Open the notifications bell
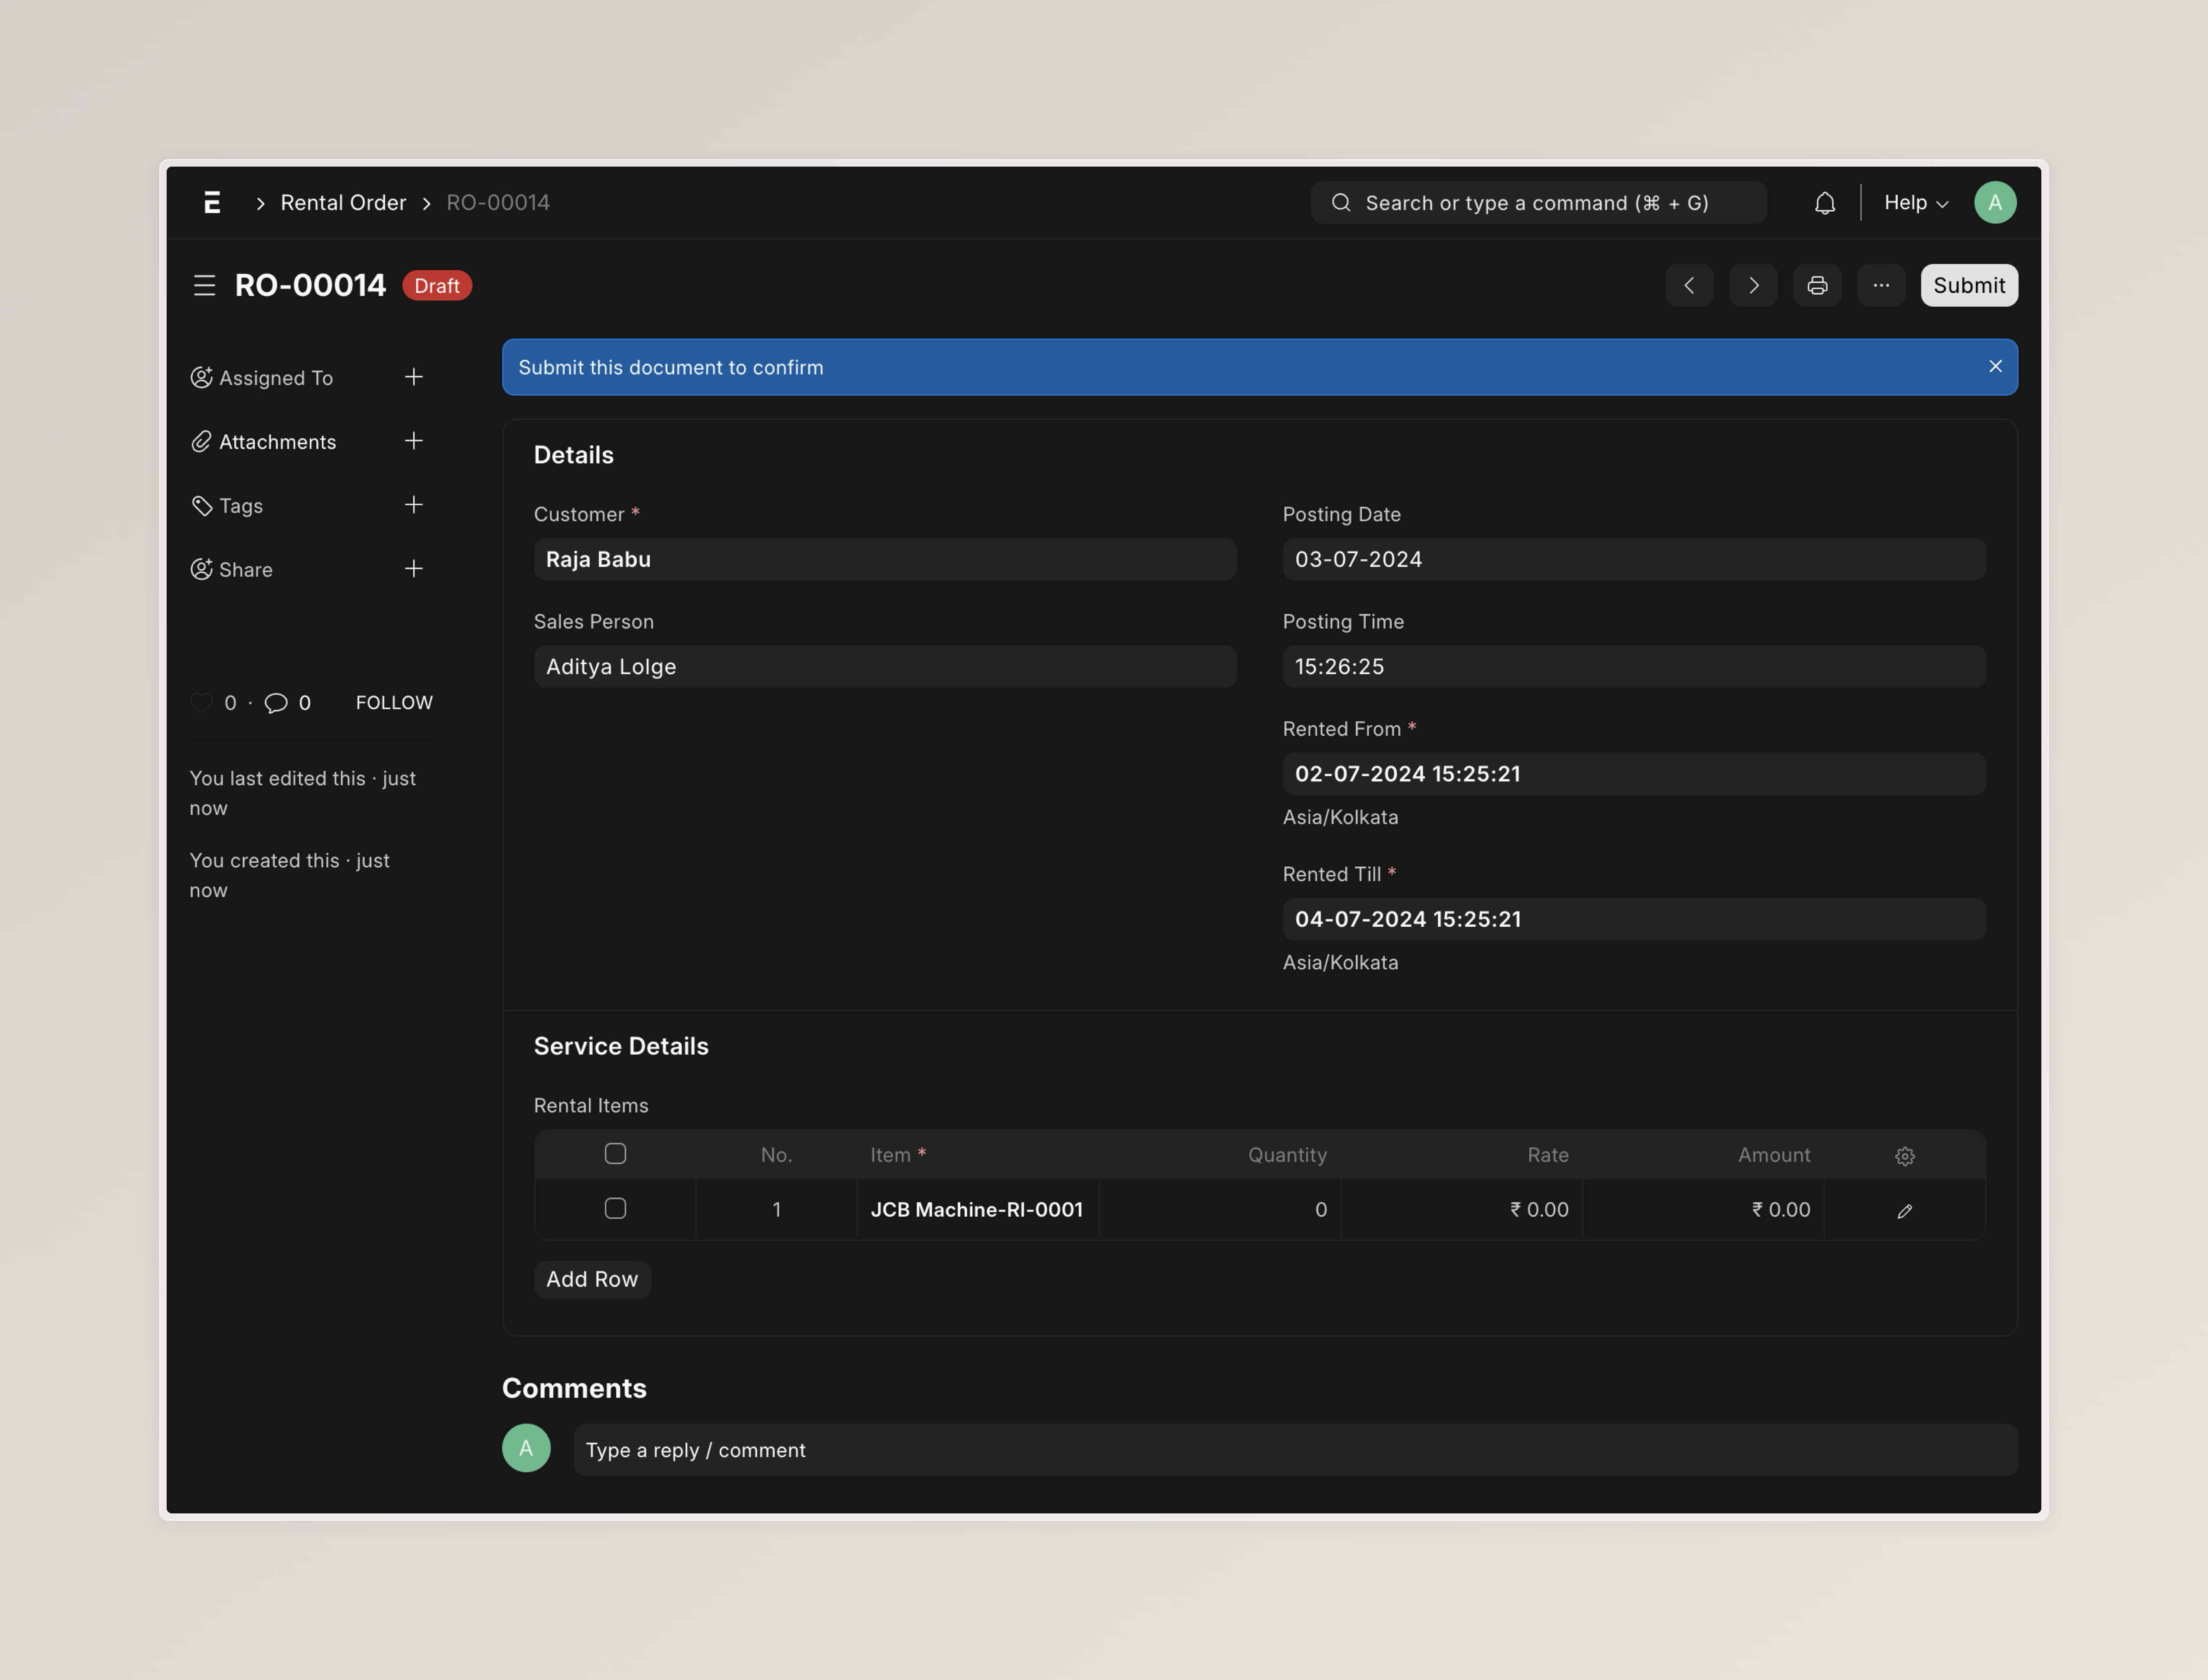The width and height of the screenshot is (2208, 1680). 1824,203
